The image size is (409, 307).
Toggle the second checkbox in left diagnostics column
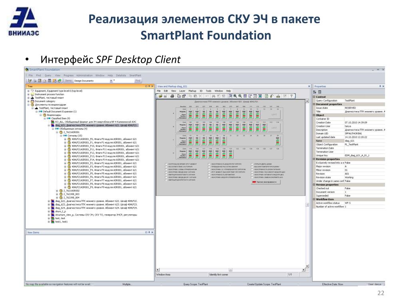click(x=166, y=167)
